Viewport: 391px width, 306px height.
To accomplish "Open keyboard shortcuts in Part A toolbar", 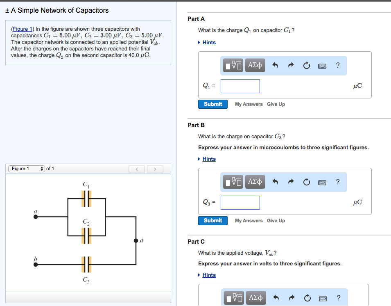I will [322, 66].
